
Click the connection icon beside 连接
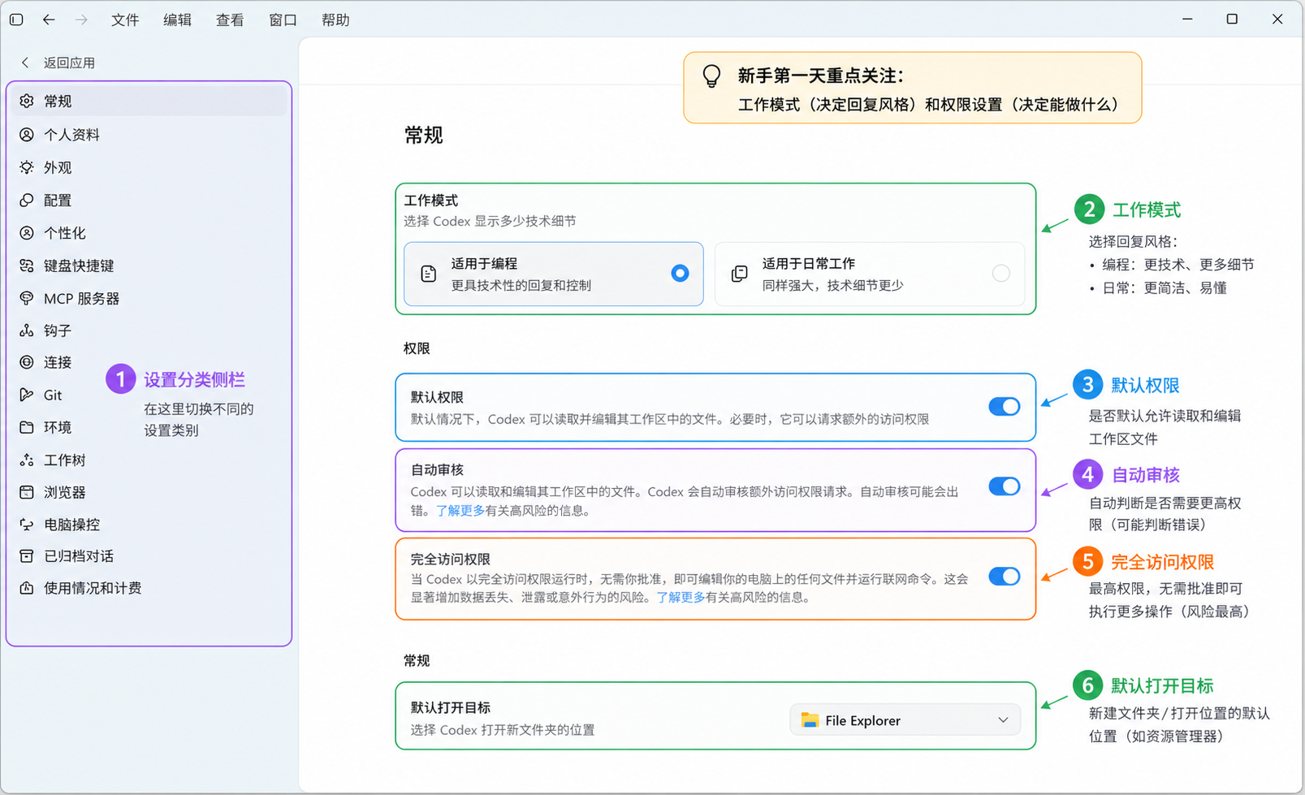pyautogui.click(x=27, y=362)
